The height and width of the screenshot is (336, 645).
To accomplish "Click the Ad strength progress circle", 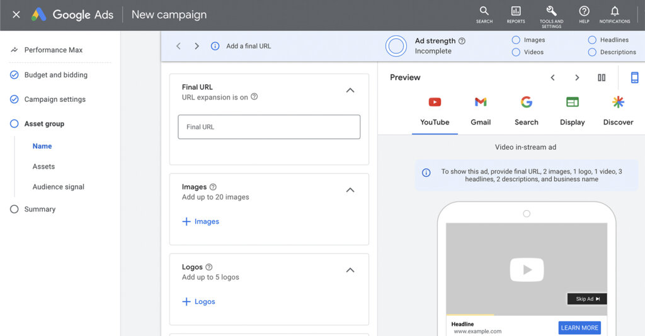I will click(396, 46).
